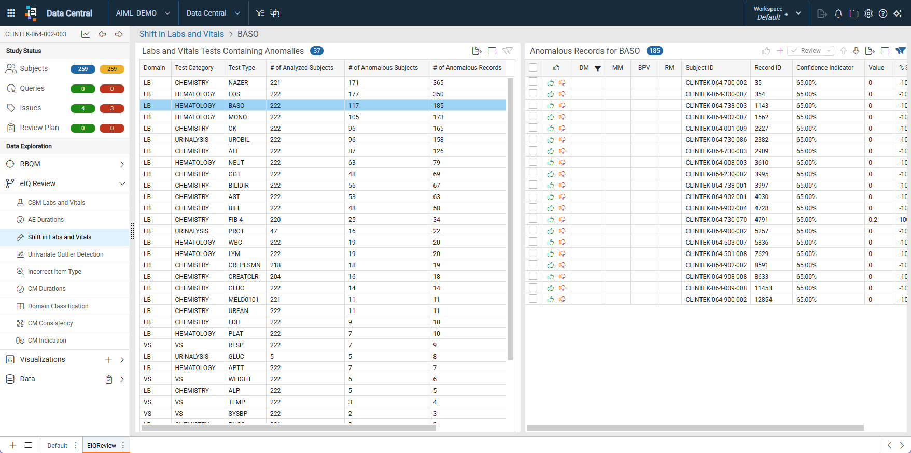The image size is (911, 453).
Task: Open the AIML_DEMO study dropdown
Action: tap(143, 13)
